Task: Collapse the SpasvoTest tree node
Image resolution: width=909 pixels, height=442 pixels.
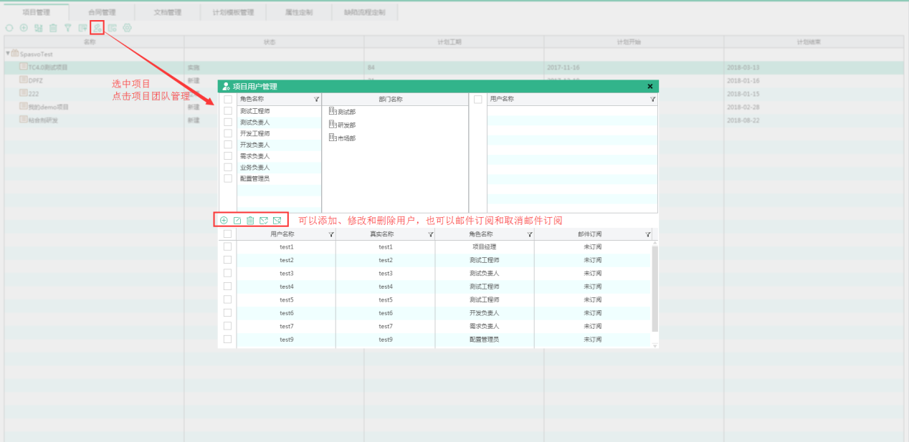Action: pyautogui.click(x=8, y=54)
